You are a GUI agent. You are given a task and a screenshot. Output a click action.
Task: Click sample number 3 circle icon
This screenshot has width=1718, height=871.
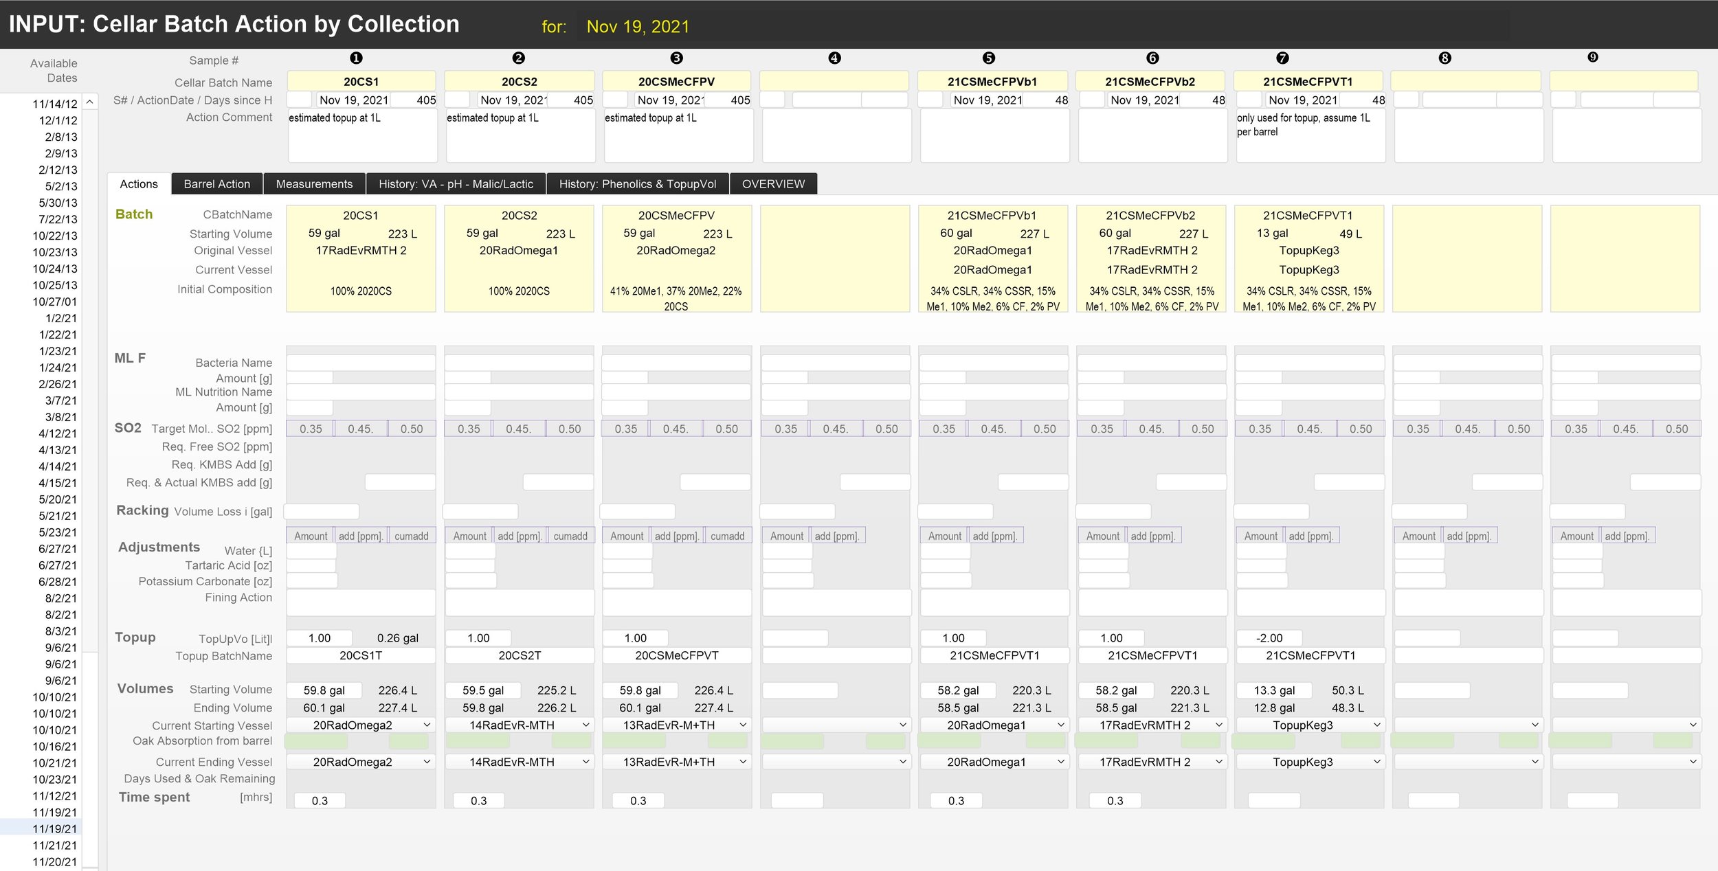click(x=677, y=58)
